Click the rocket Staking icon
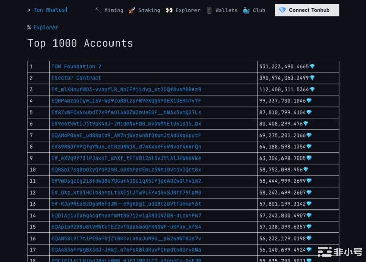The height and width of the screenshot is (262, 366). tap(132, 10)
